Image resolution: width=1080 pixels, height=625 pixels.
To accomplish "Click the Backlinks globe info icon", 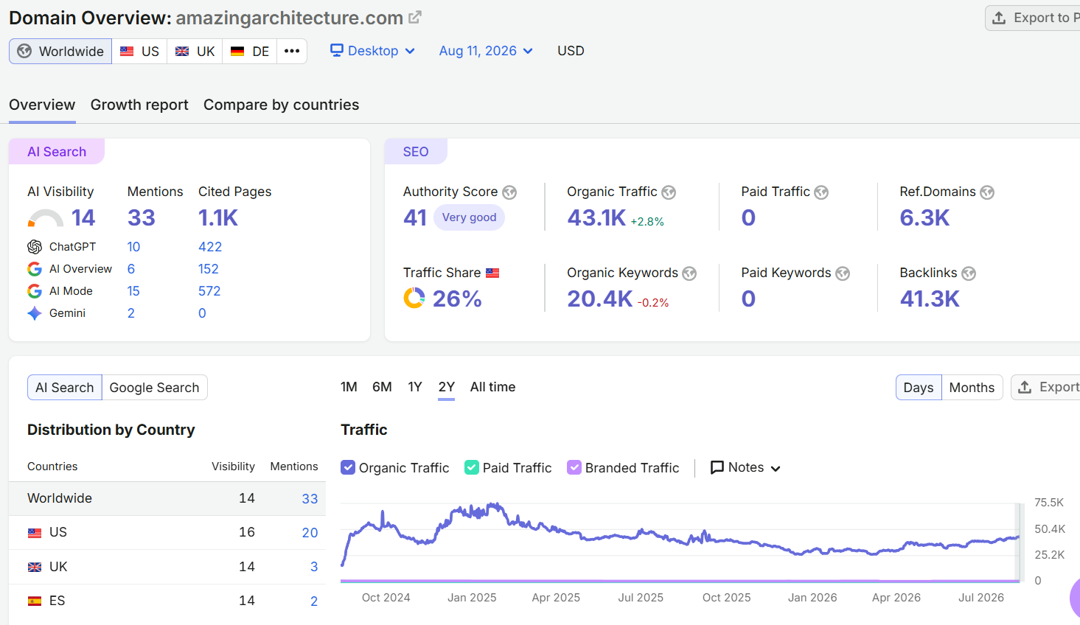I will point(969,273).
